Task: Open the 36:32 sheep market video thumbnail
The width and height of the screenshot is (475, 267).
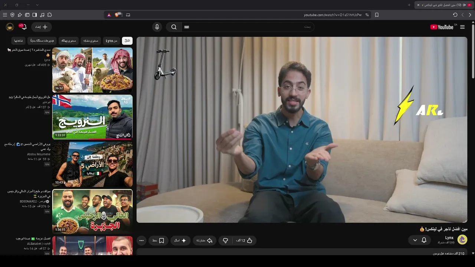Action: tap(92, 70)
